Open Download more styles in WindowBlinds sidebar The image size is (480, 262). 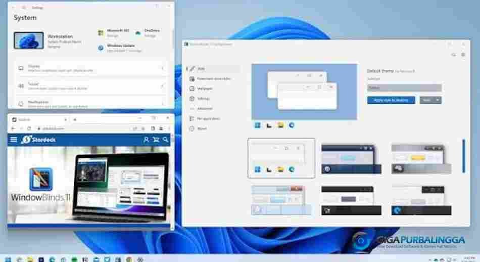point(213,79)
